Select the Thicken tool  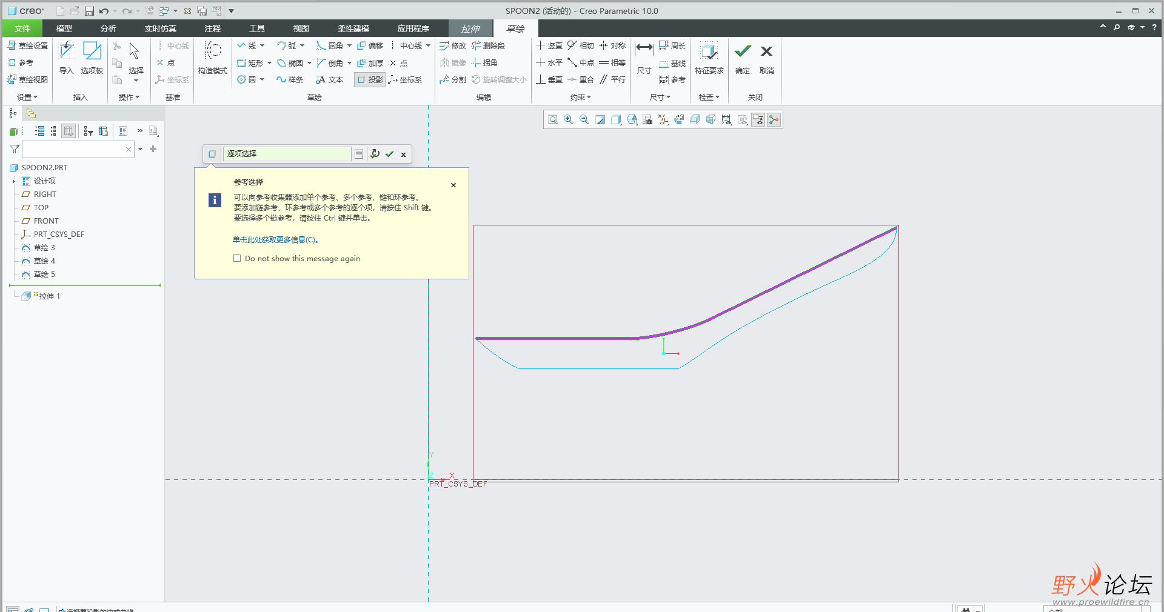tap(370, 63)
